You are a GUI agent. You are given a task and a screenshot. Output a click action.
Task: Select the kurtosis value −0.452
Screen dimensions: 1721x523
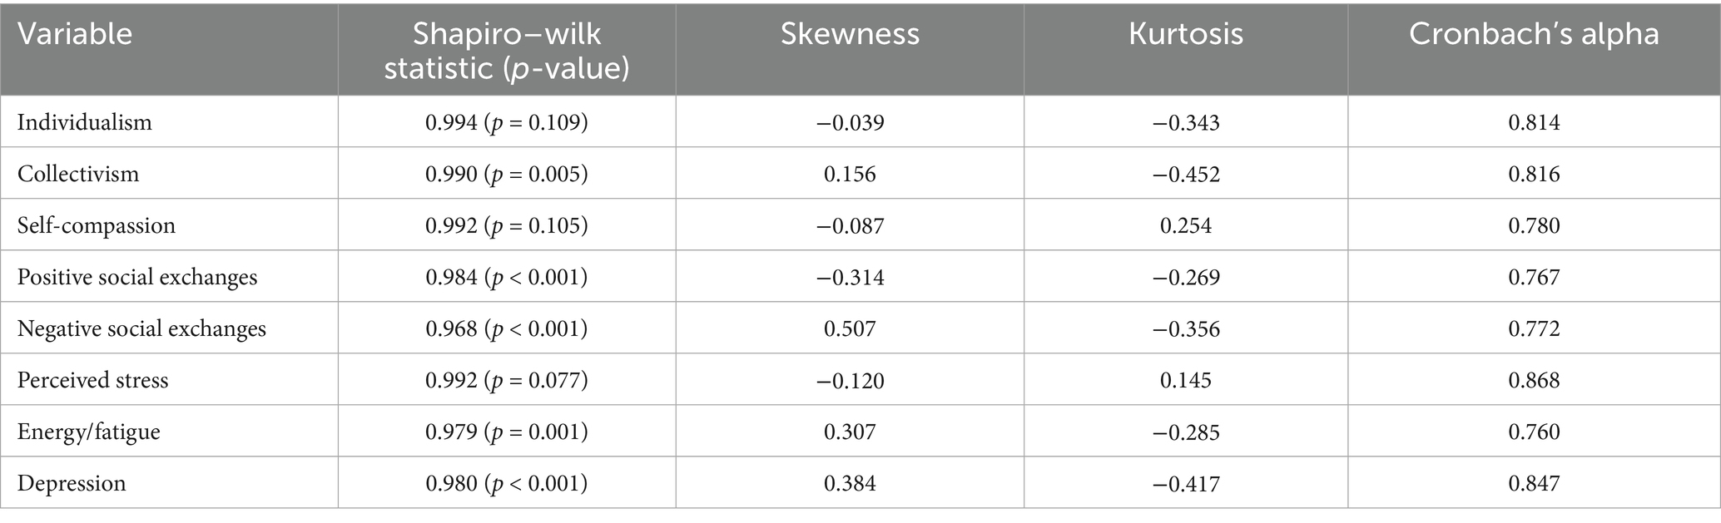[1186, 174]
